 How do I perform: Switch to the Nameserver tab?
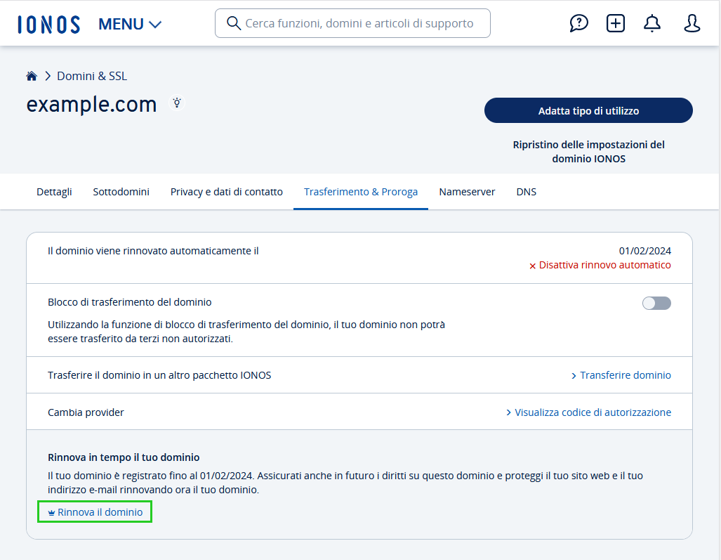pos(467,192)
